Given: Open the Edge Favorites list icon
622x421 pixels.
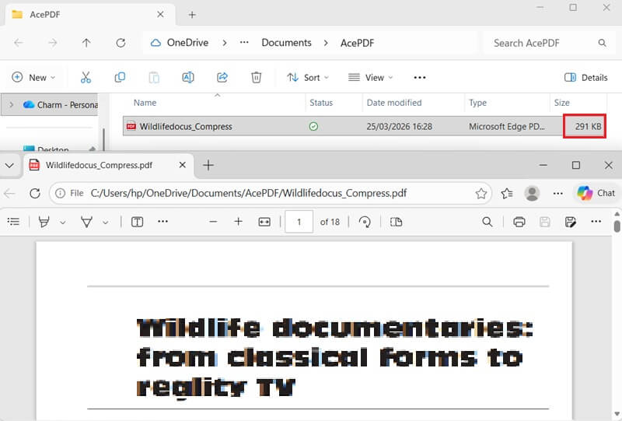Looking at the screenshot, I should click(507, 194).
